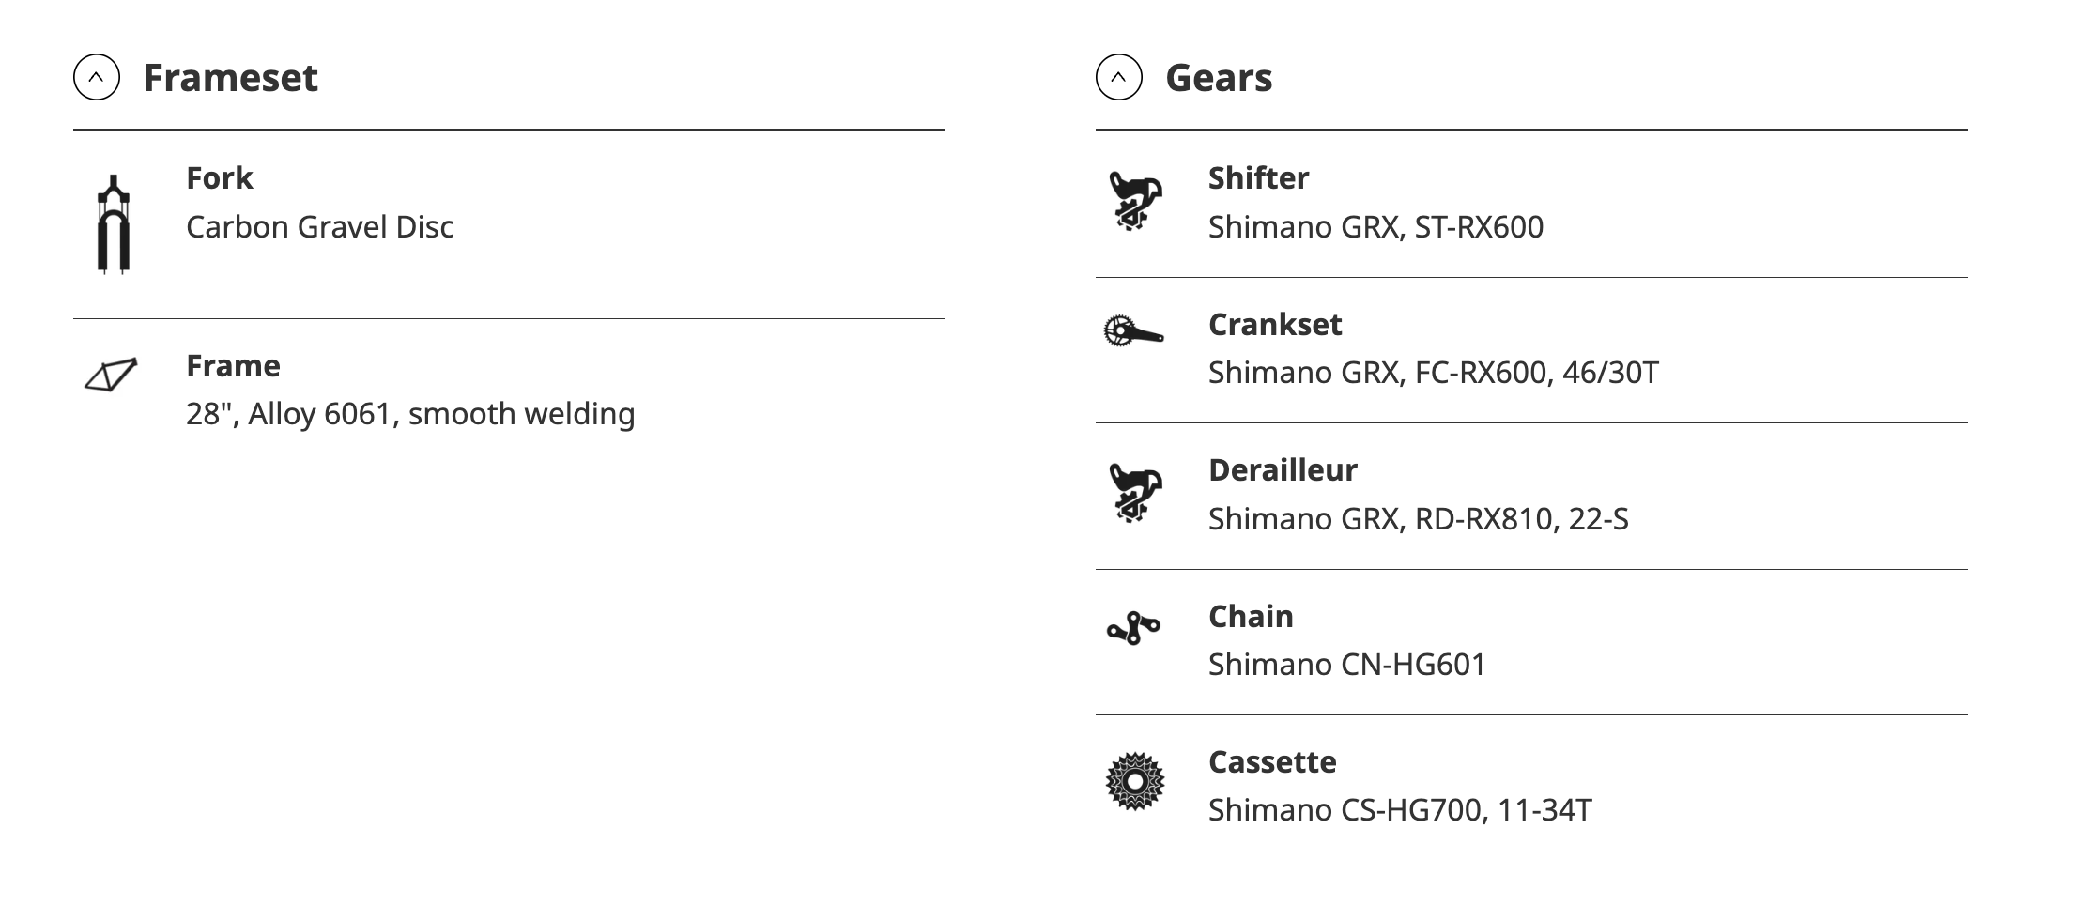Click the frame triangle icon
The image size is (2090, 905).
coord(111,375)
